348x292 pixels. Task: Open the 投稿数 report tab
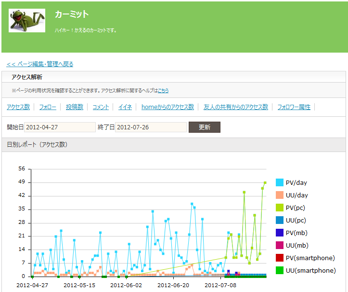[x=75, y=107]
